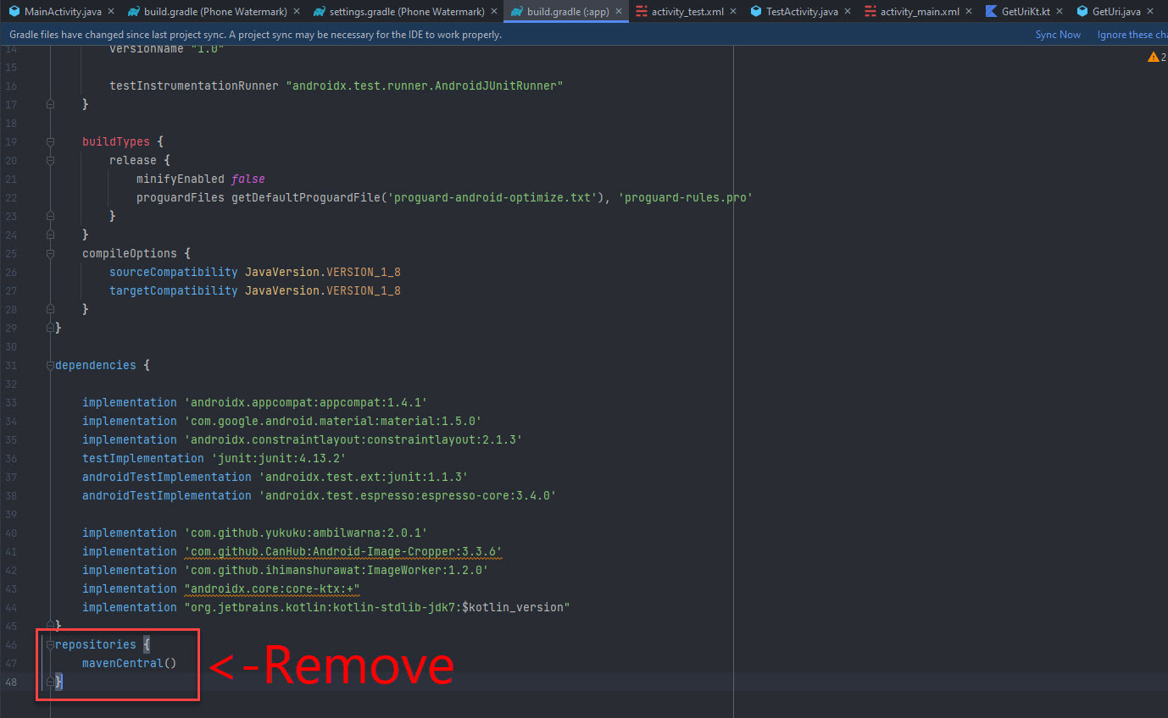Collapse the repositories block in the gutter
Viewport: 1168px width, 718px height.
49,644
